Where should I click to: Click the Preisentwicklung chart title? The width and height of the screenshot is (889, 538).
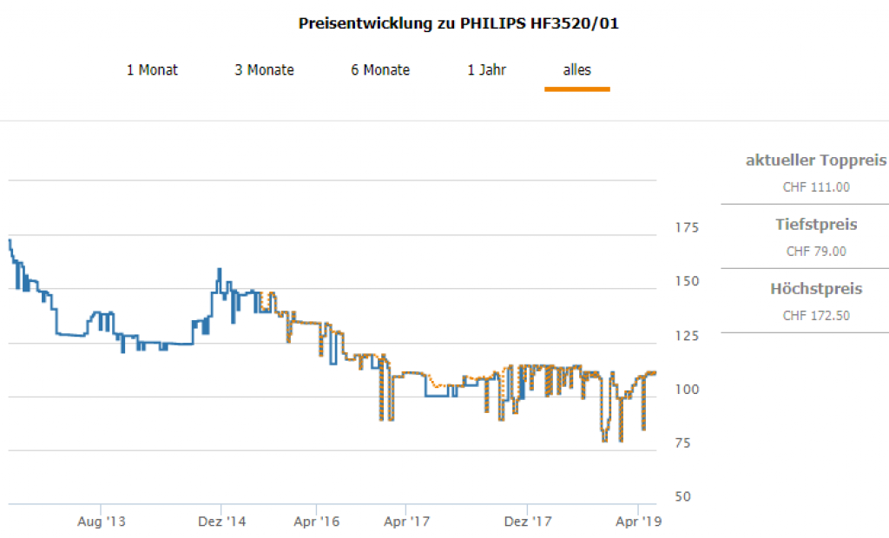(x=458, y=23)
